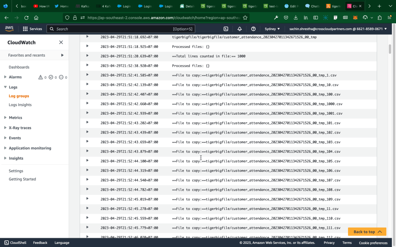Click the Back to top button
This screenshot has width=396, height=247.
pyautogui.click(x=367, y=232)
